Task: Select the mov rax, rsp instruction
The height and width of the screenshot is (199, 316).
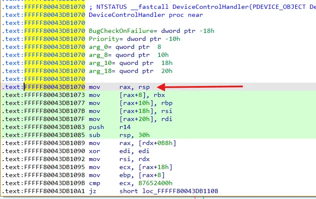Action: click(x=119, y=87)
